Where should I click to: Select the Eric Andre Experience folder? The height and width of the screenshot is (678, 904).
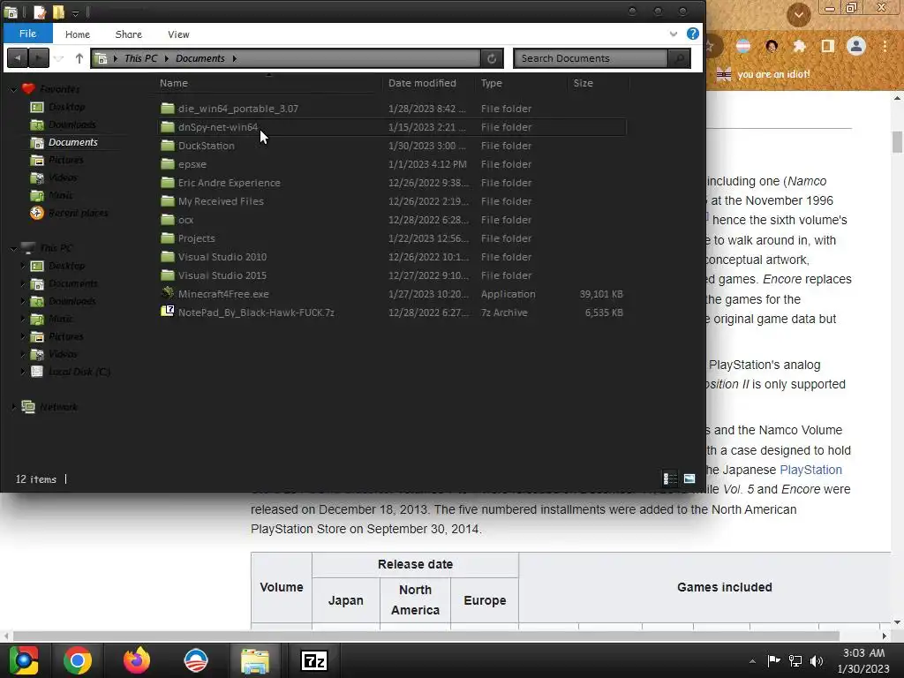tap(392, 183)
